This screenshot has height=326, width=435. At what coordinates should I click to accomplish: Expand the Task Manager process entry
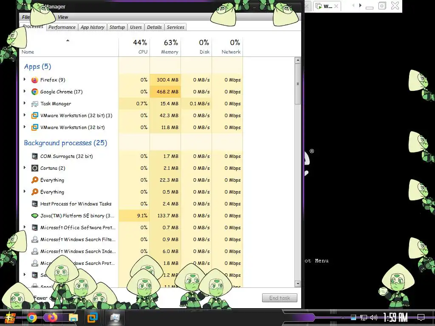(24, 104)
